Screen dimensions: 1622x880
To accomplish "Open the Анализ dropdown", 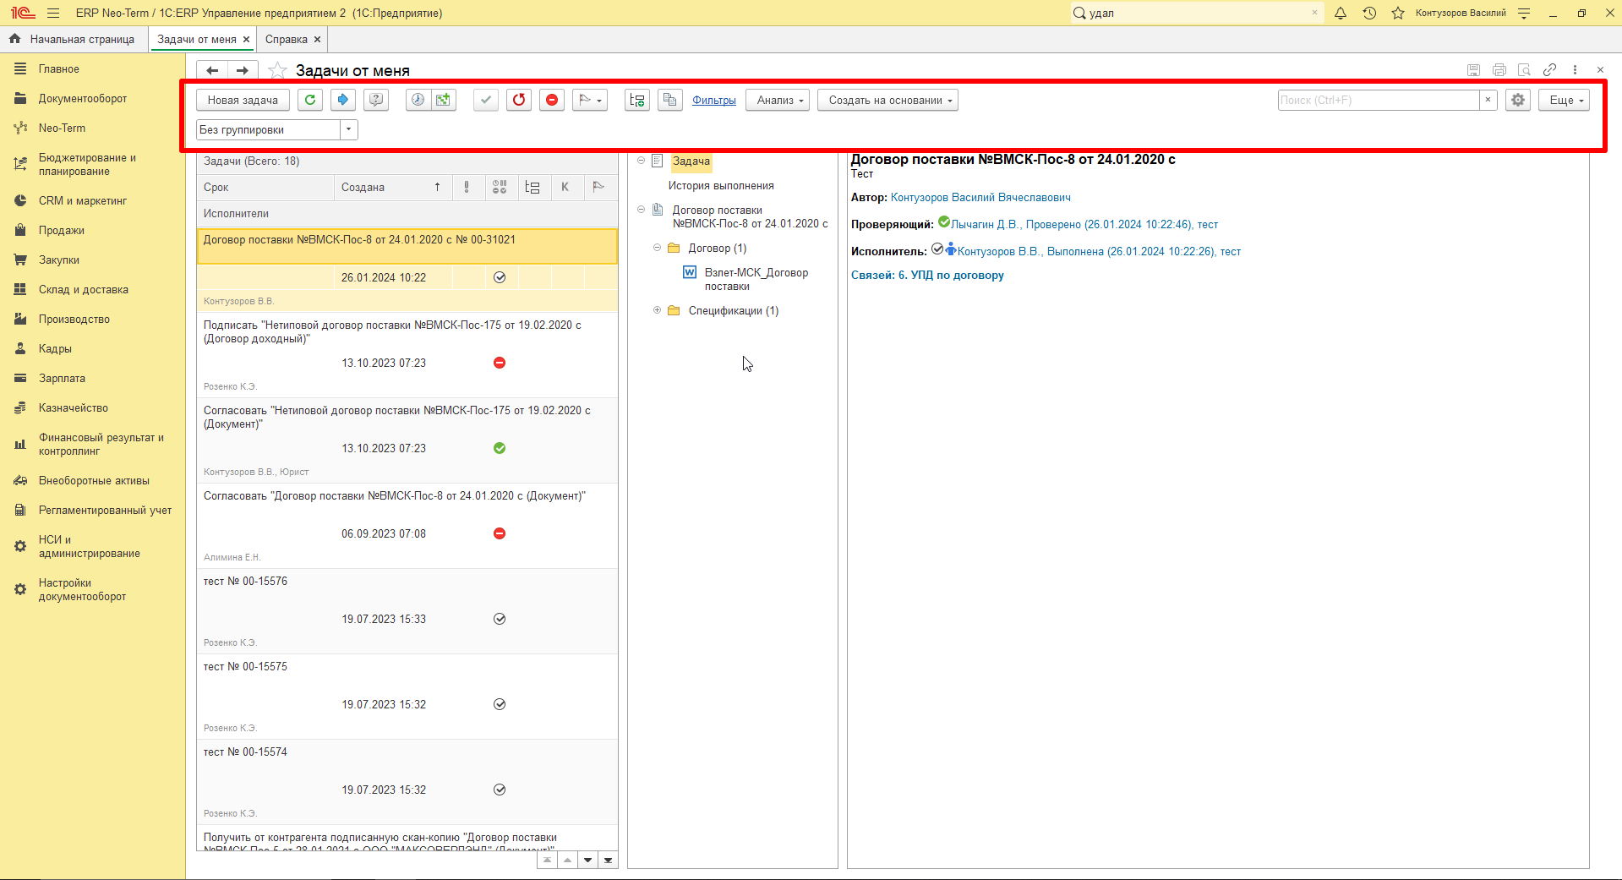I will (778, 100).
